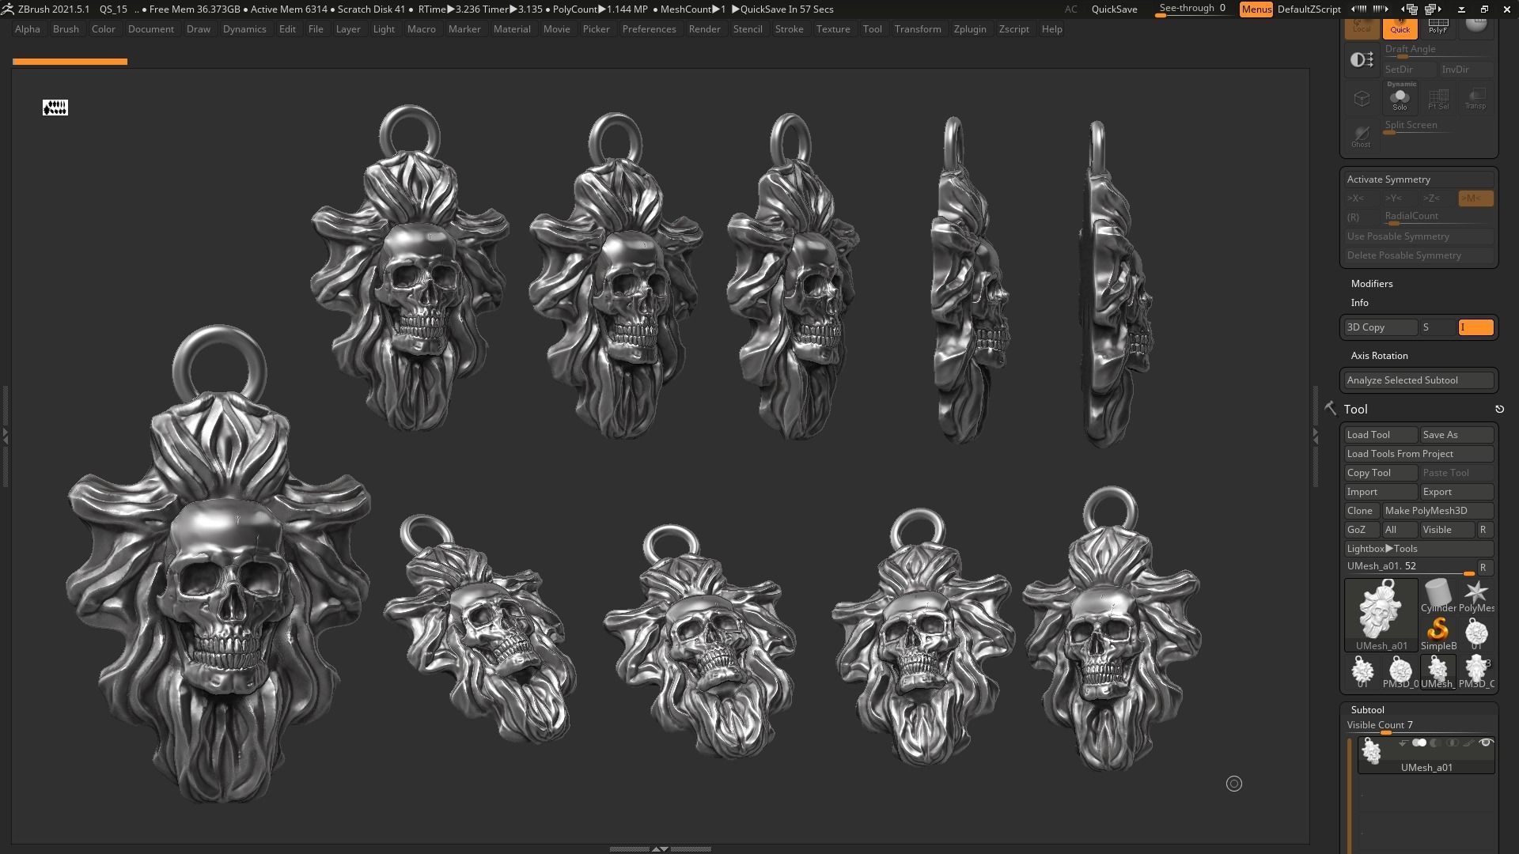The image size is (1519, 854).
Task: Click the draft analysis light icon
Action: [x=1361, y=60]
